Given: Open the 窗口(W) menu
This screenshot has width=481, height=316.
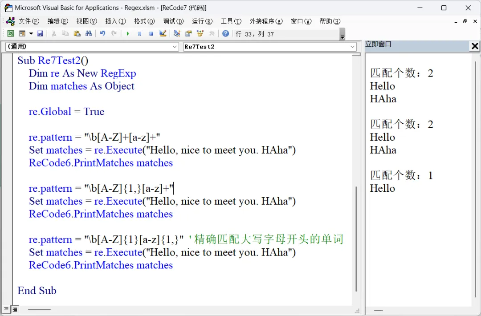Looking at the screenshot, I should (301, 21).
